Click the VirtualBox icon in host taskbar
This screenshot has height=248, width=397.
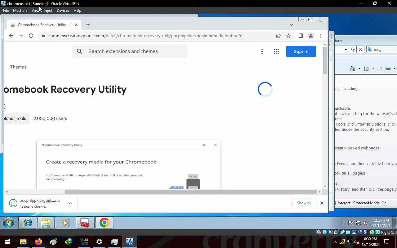(130, 242)
